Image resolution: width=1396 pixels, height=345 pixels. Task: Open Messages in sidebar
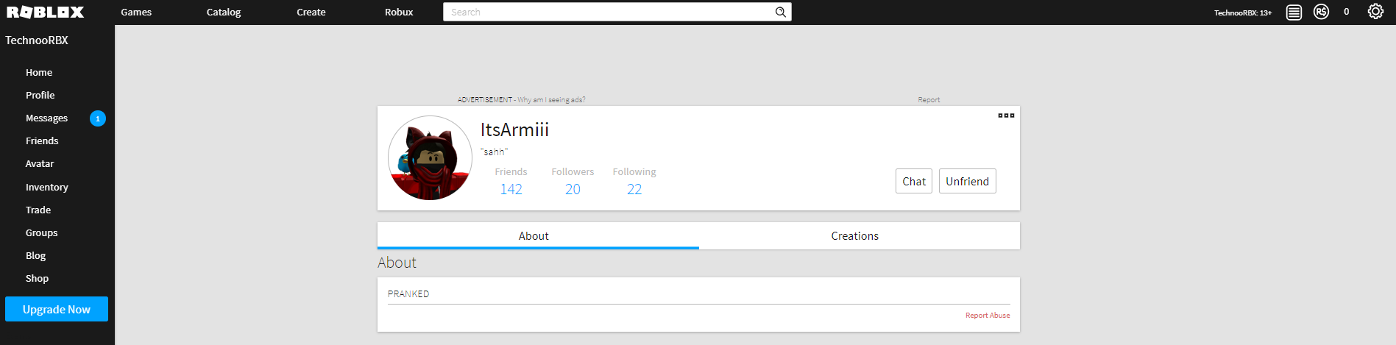(x=46, y=118)
